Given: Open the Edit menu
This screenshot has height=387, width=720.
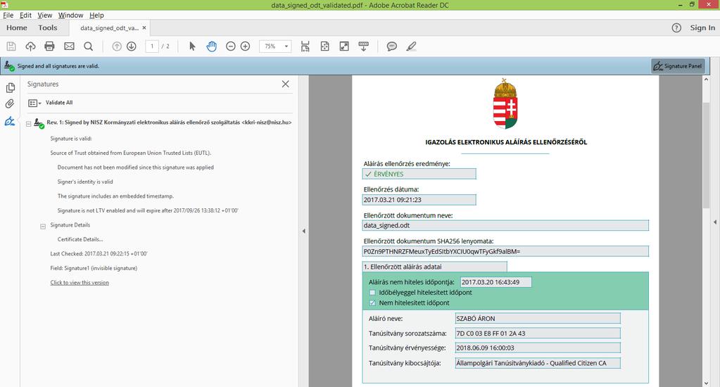Looking at the screenshot, I should point(26,15).
